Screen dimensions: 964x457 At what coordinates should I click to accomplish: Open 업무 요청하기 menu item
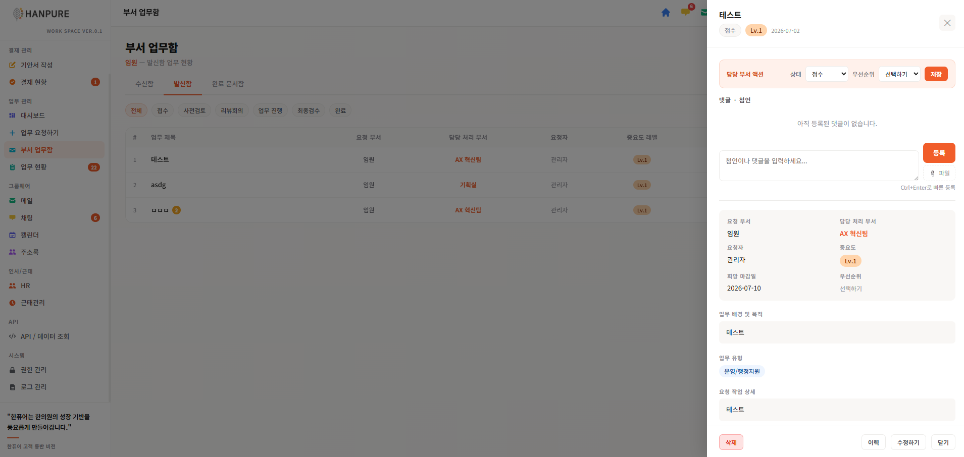click(55, 133)
